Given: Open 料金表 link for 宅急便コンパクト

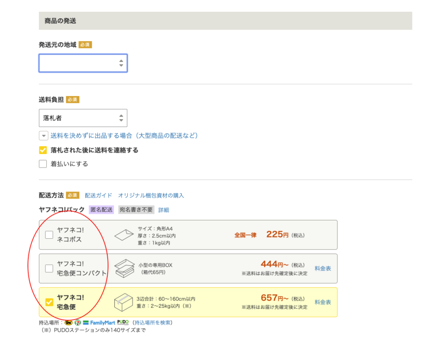Looking at the screenshot, I should 323,268.
